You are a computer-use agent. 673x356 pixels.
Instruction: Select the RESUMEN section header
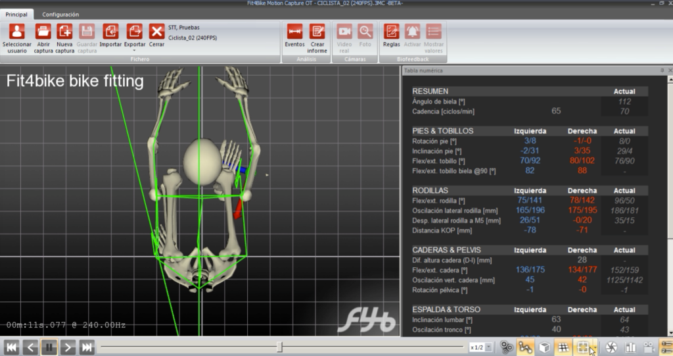click(x=430, y=91)
